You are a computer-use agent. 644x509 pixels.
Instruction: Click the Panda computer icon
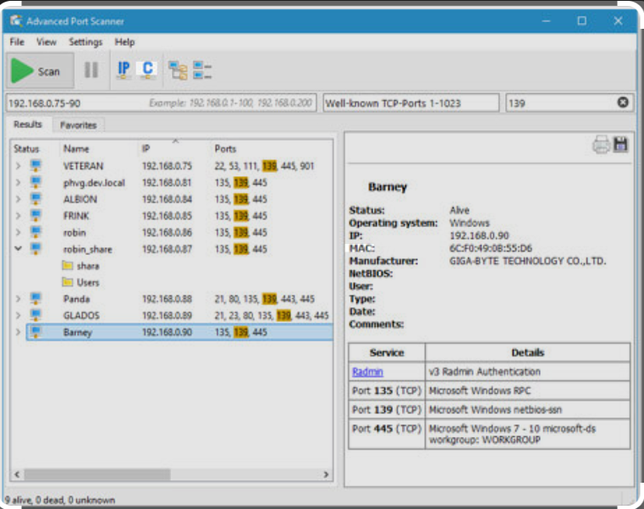(36, 298)
